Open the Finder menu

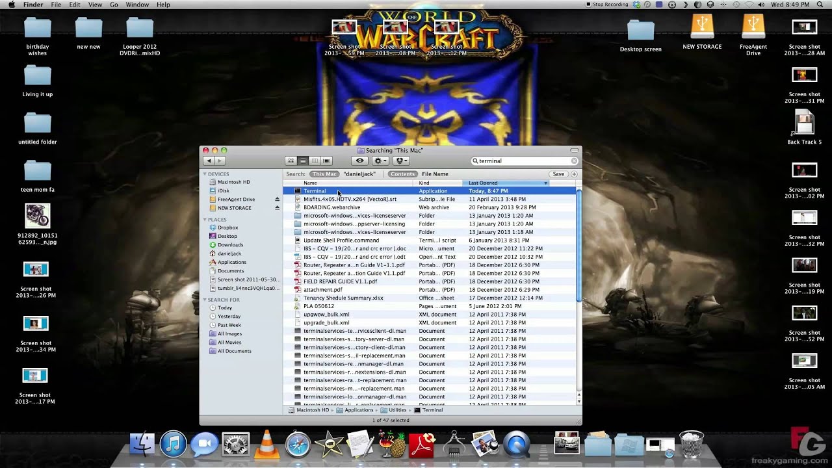click(32, 5)
